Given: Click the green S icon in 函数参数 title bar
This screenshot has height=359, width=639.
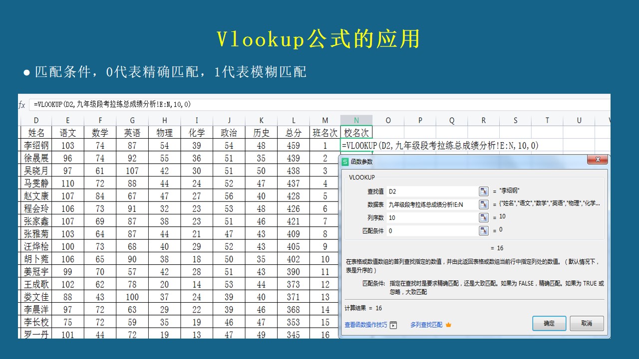Looking at the screenshot, I should click(x=345, y=162).
